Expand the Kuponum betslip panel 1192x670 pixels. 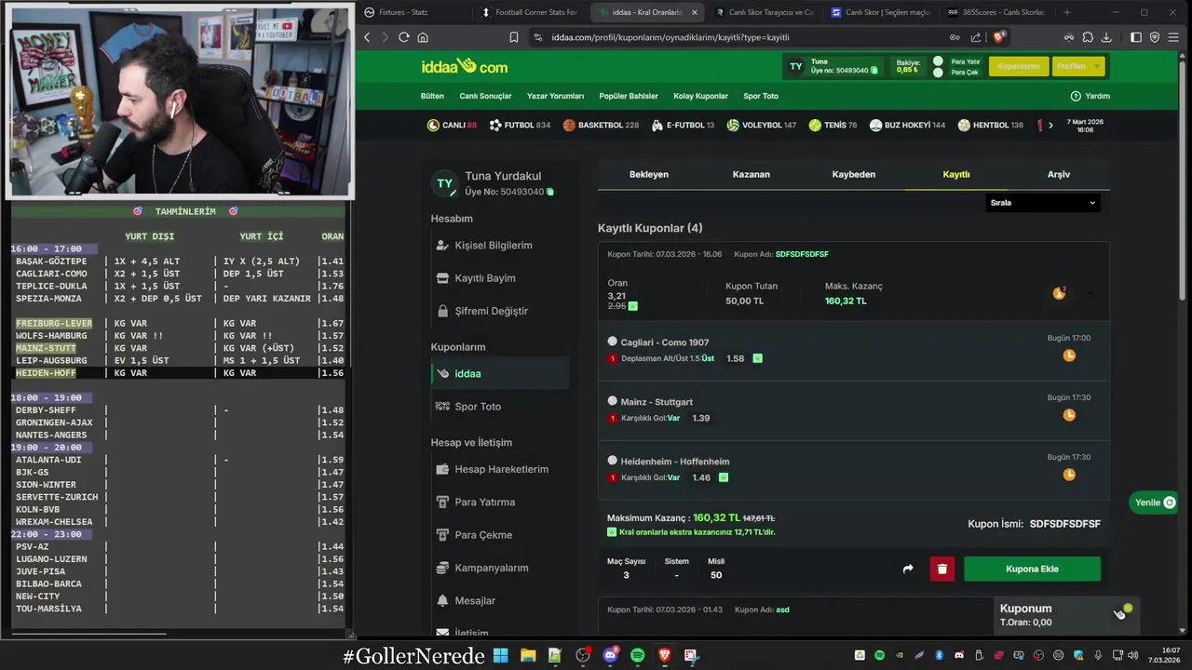click(x=1065, y=614)
